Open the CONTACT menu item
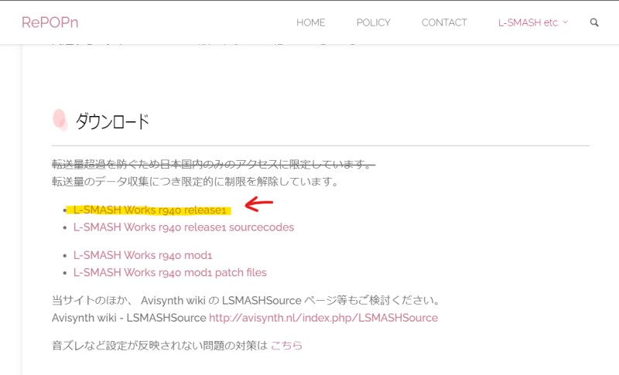 [x=444, y=22]
